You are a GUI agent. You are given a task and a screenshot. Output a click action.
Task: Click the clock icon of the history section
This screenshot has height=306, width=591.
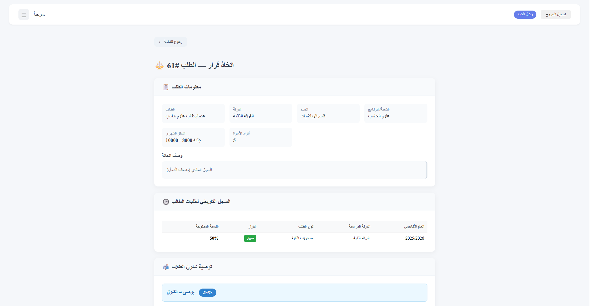pos(165,201)
